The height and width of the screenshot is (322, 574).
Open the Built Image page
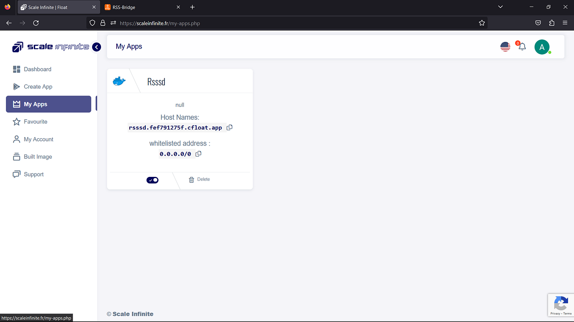(38, 157)
